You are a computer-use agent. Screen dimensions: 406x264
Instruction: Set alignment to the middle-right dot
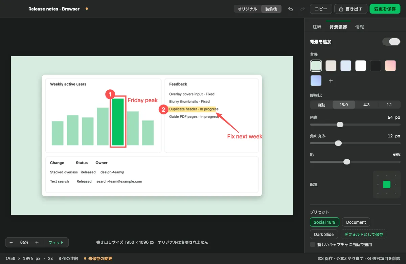[396, 184]
